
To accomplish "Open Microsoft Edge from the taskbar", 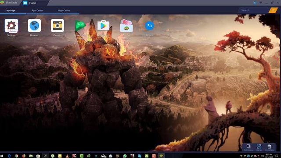I will pyautogui.click(x=9, y=156).
